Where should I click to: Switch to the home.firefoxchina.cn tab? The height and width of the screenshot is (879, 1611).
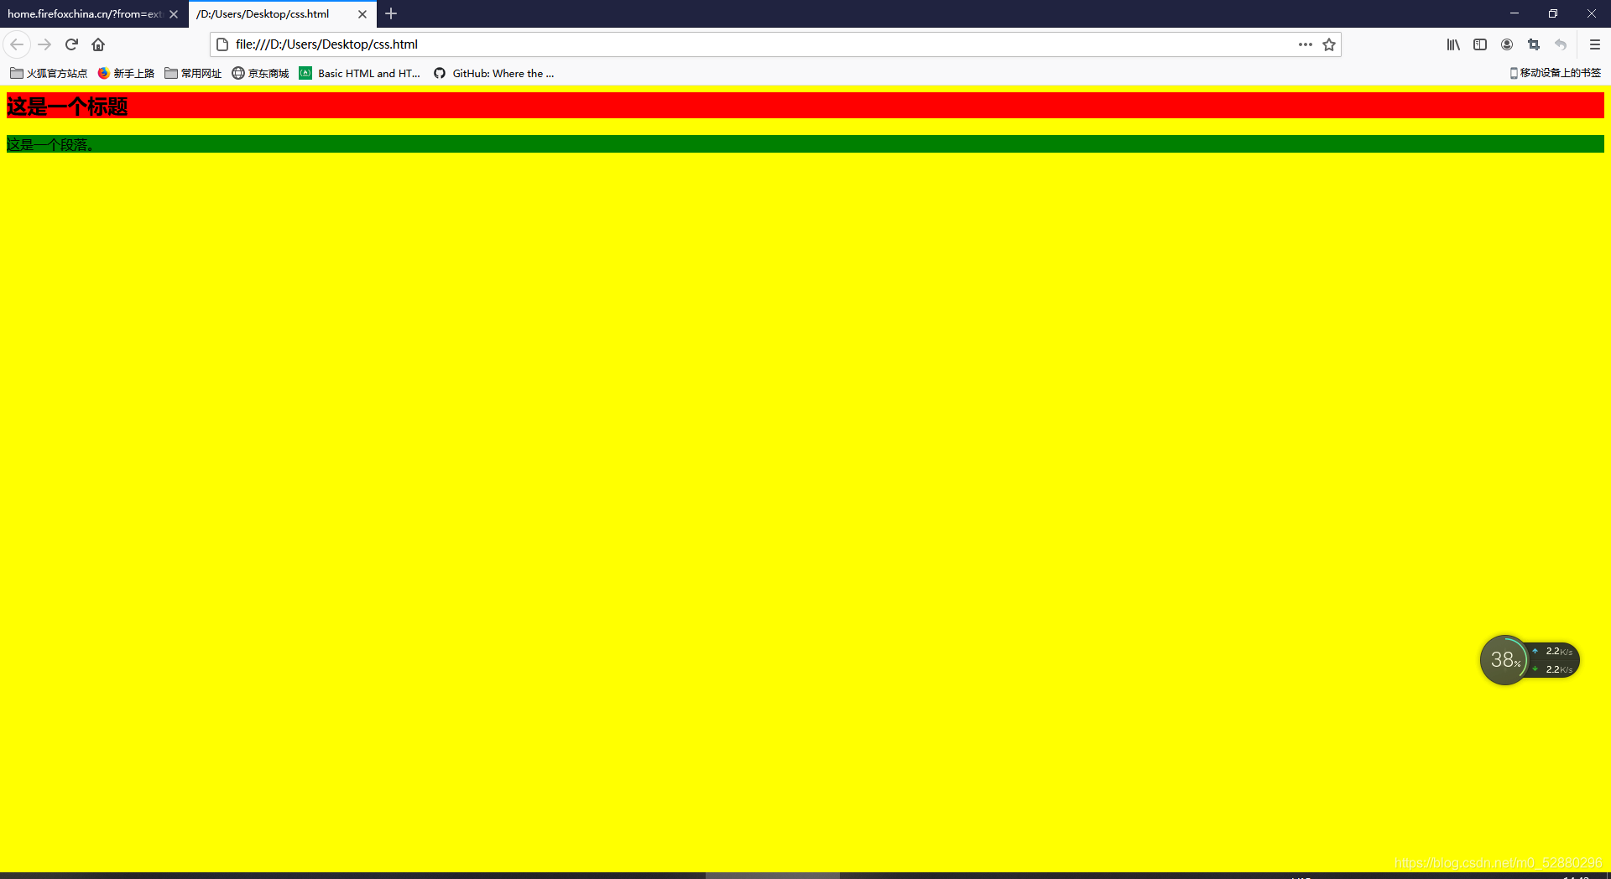[x=84, y=14]
